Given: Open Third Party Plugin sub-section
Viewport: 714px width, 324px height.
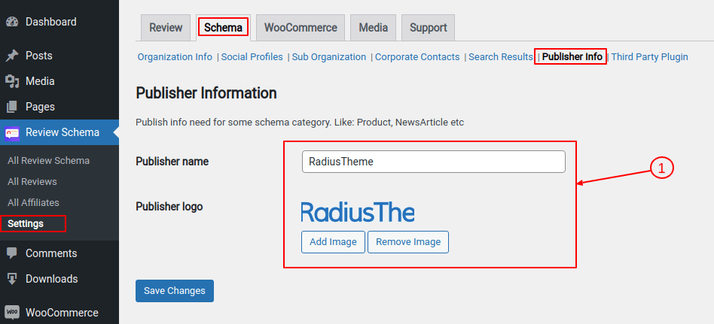Looking at the screenshot, I should [649, 57].
